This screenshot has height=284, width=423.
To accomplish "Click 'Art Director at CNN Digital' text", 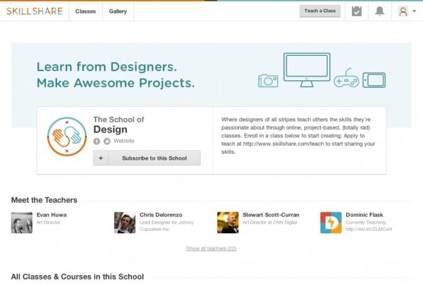I will point(270,222).
